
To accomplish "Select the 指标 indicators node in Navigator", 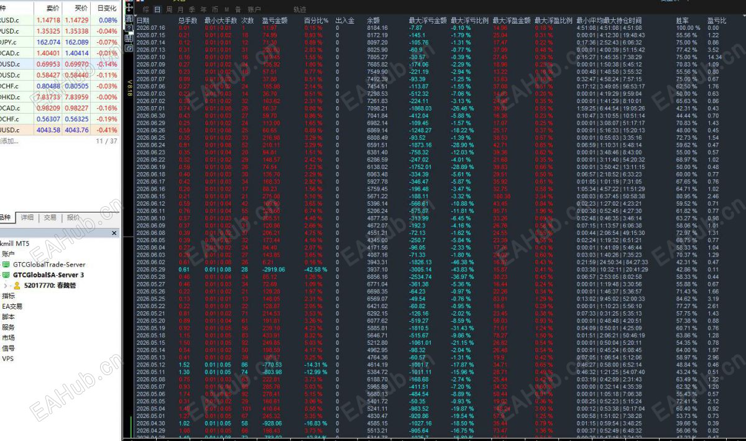I will coord(9,296).
